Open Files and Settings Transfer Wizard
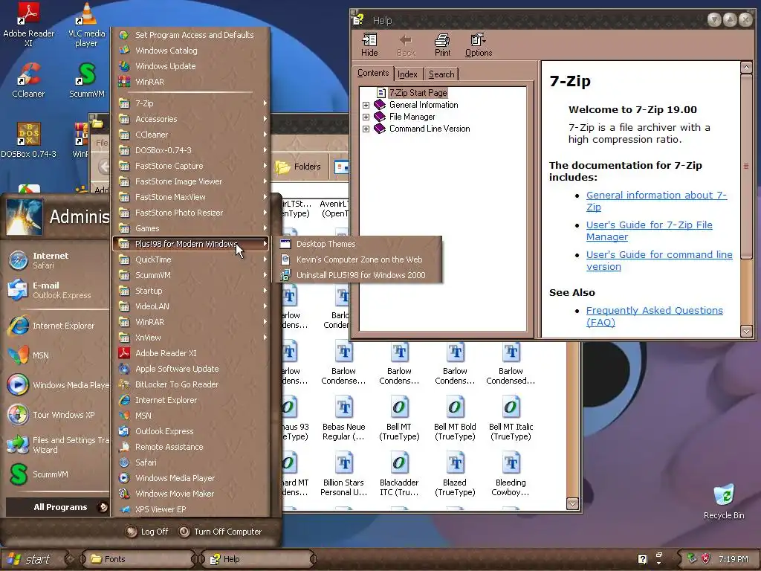The height and width of the screenshot is (571, 761). pyautogui.click(x=56, y=445)
